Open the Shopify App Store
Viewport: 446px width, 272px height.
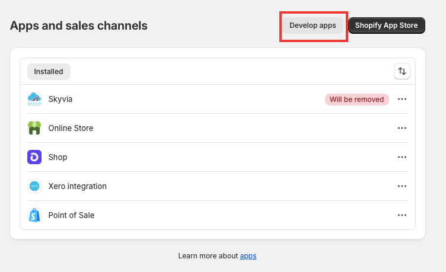pos(387,25)
